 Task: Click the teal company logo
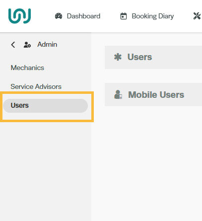pos(19,16)
